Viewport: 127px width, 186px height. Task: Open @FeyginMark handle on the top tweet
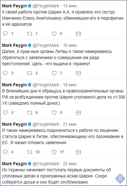46,6
